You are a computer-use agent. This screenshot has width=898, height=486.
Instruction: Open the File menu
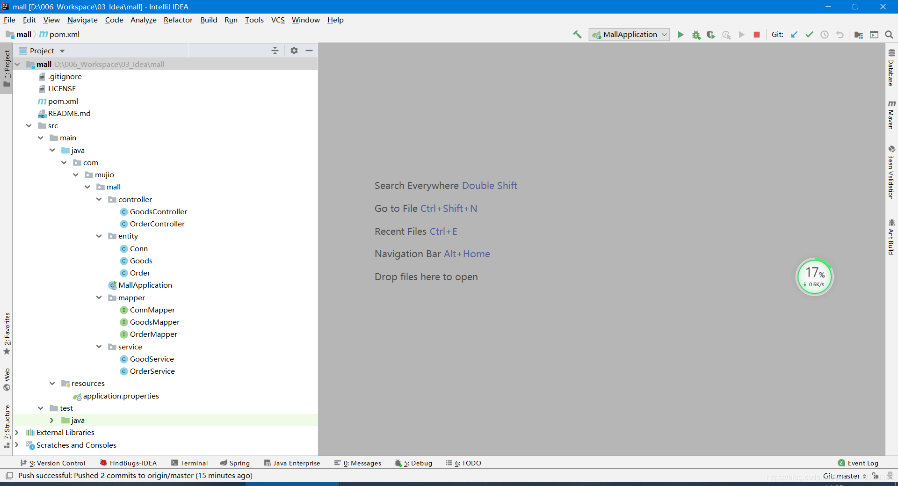[x=9, y=20]
